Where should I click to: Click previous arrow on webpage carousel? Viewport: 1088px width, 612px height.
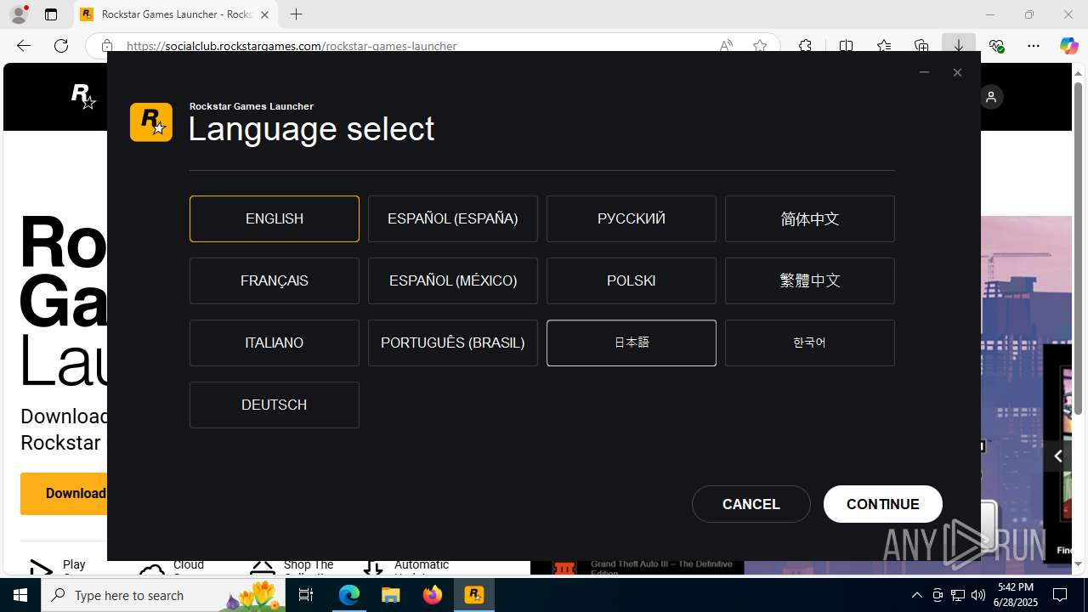[x=1057, y=456]
